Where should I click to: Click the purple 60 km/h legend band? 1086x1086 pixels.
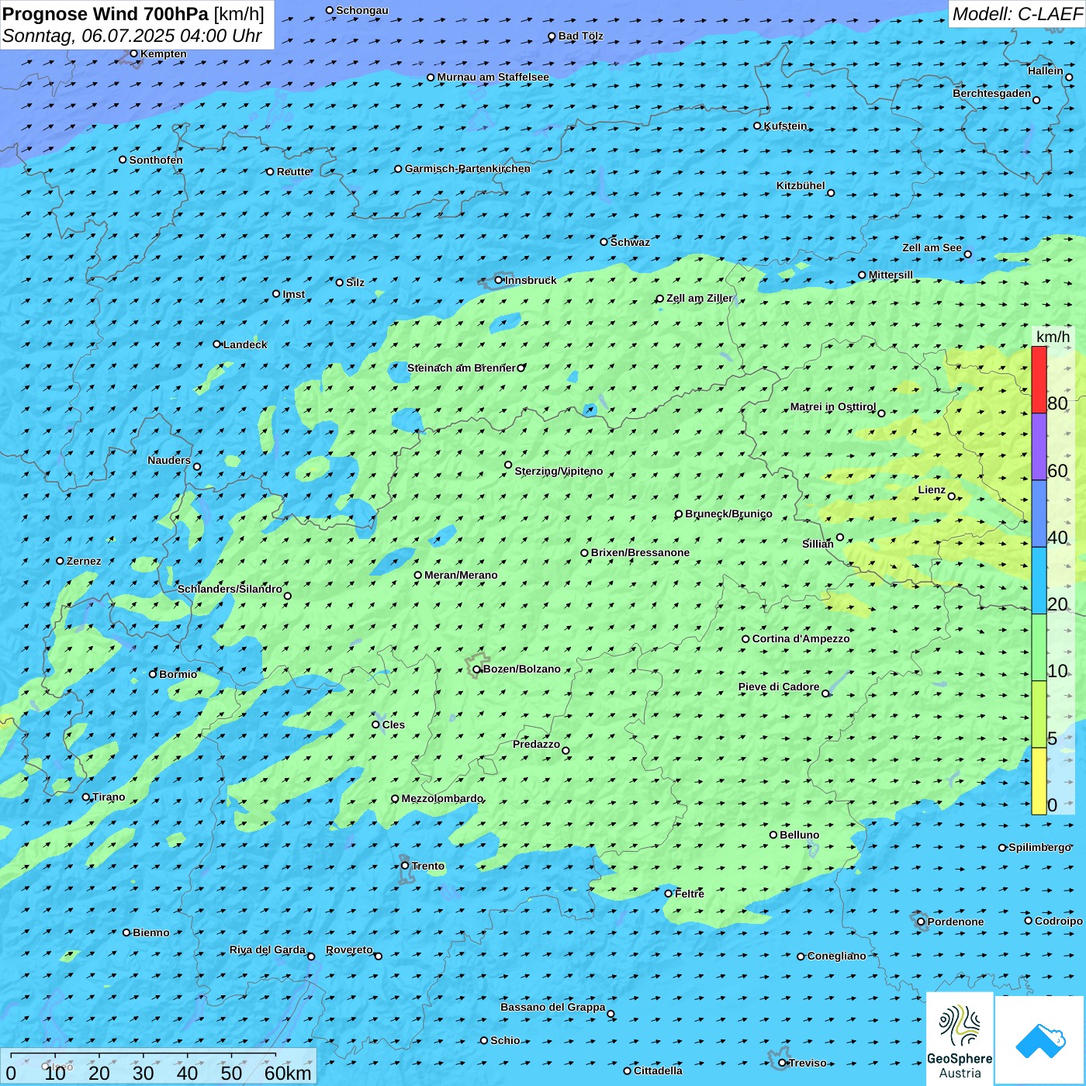(x=1039, y=446)
